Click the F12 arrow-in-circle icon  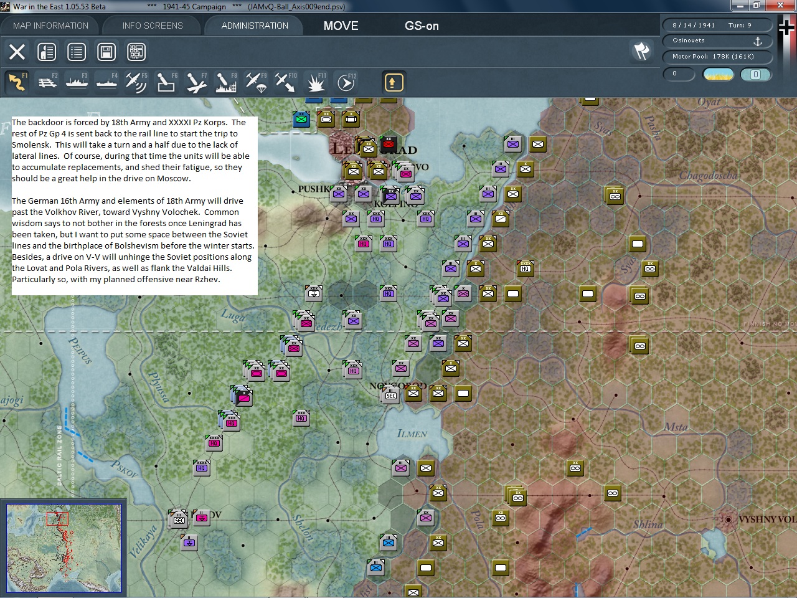(x=346, y=82)
